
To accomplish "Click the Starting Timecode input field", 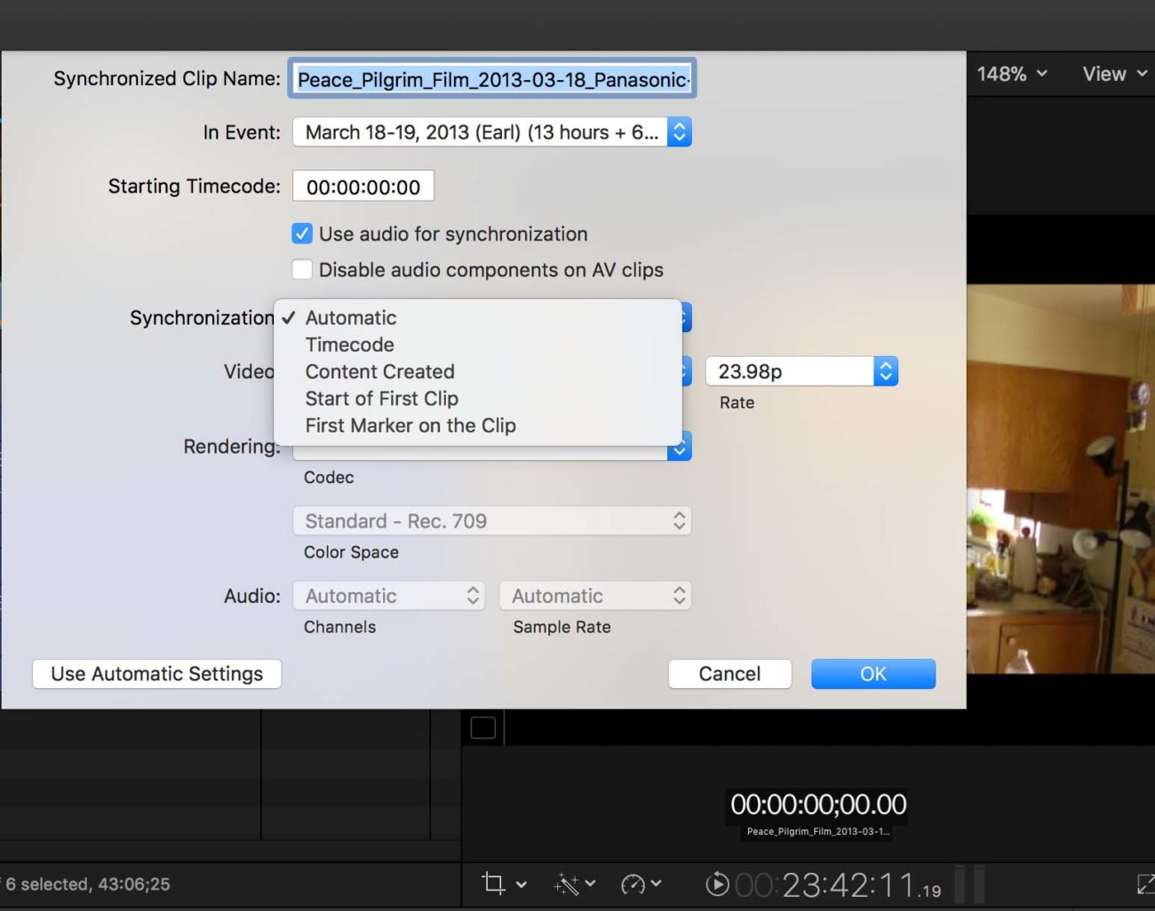I will (362, 186).
